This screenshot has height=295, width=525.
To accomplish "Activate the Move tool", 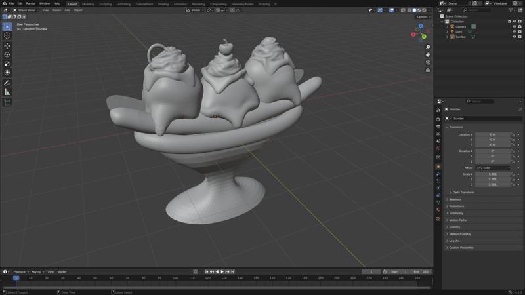I will (x=7, y=46).
